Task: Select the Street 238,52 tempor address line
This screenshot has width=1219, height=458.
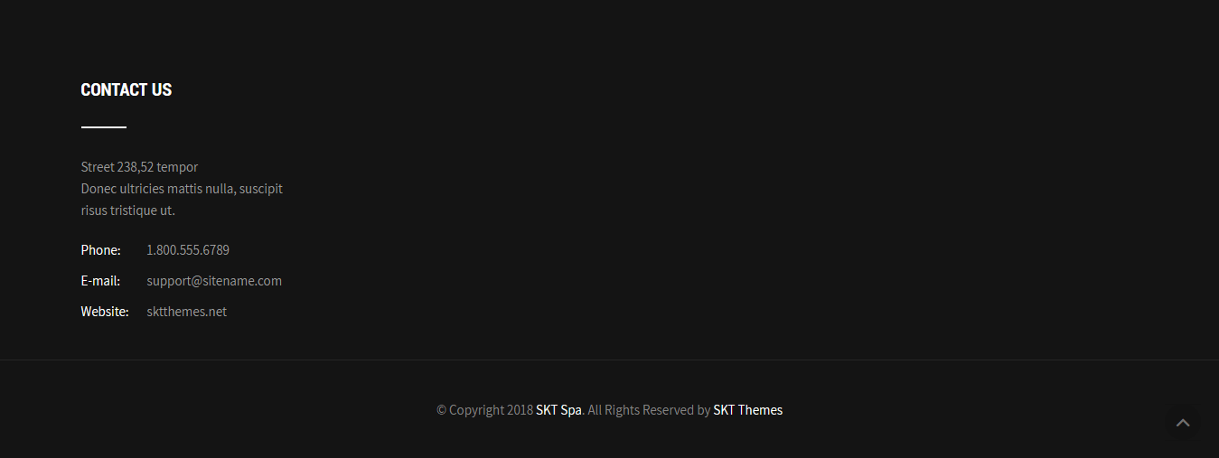Action: (x=139, y=167)
